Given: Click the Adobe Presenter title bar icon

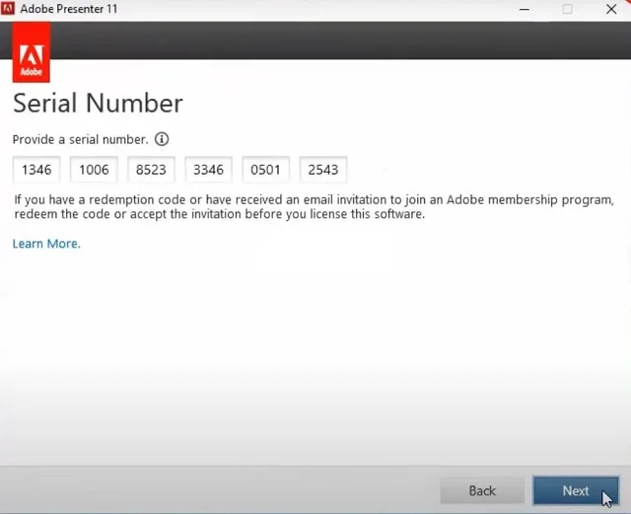Looking at the screenshot, I should pos(8,9).
